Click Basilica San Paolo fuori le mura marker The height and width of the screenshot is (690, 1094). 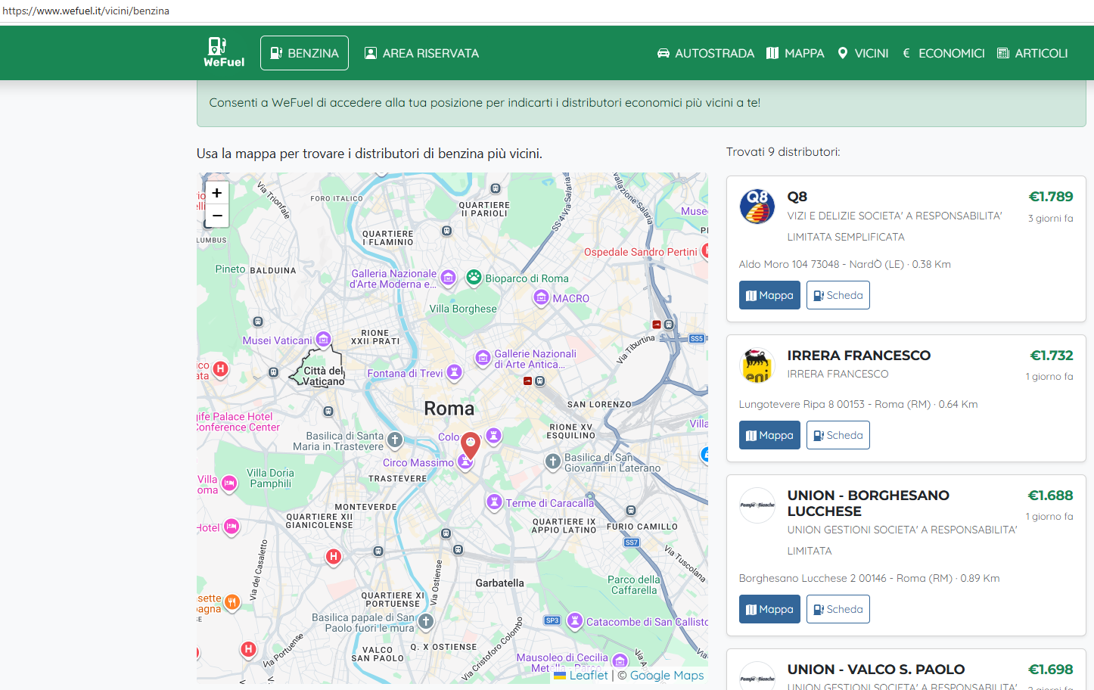(x=426, y=622)
